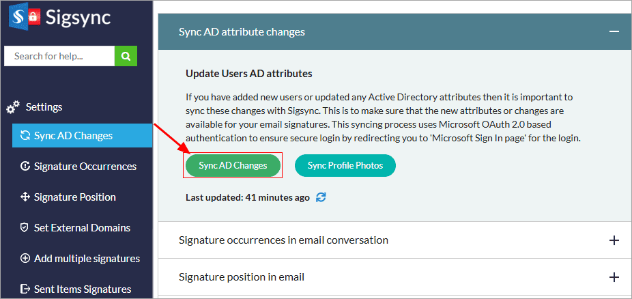Viewport: 632px width, 299px height.
Task: Click the sync arrows icon beside Sync AD Changes
Action: click(x=25, y=136)
